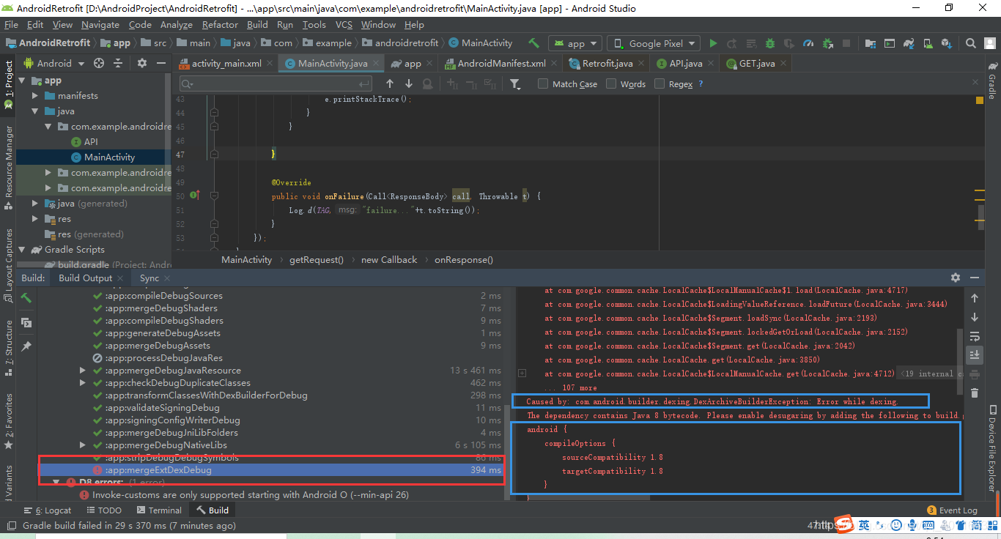Expand :app:mergeDebugJavaResource build task
Image resolution: width=1001 pixels, height=539 pixels.
83,371
